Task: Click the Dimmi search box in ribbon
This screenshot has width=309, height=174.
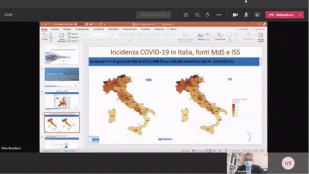Action: tap(172, 29)
